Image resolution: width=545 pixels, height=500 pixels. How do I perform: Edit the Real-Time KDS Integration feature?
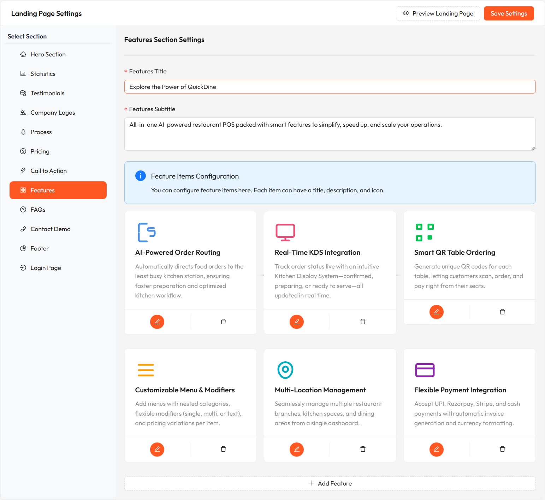(x=297, y=322)
